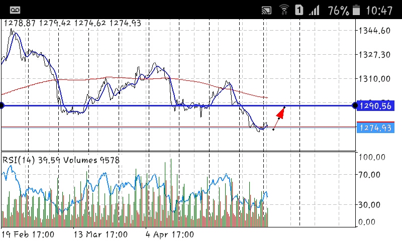The width and height of the screenshot is (402, 241).
Task: Tap the 19 Feb 17:00 time label
Action: (x=28, y=234)
